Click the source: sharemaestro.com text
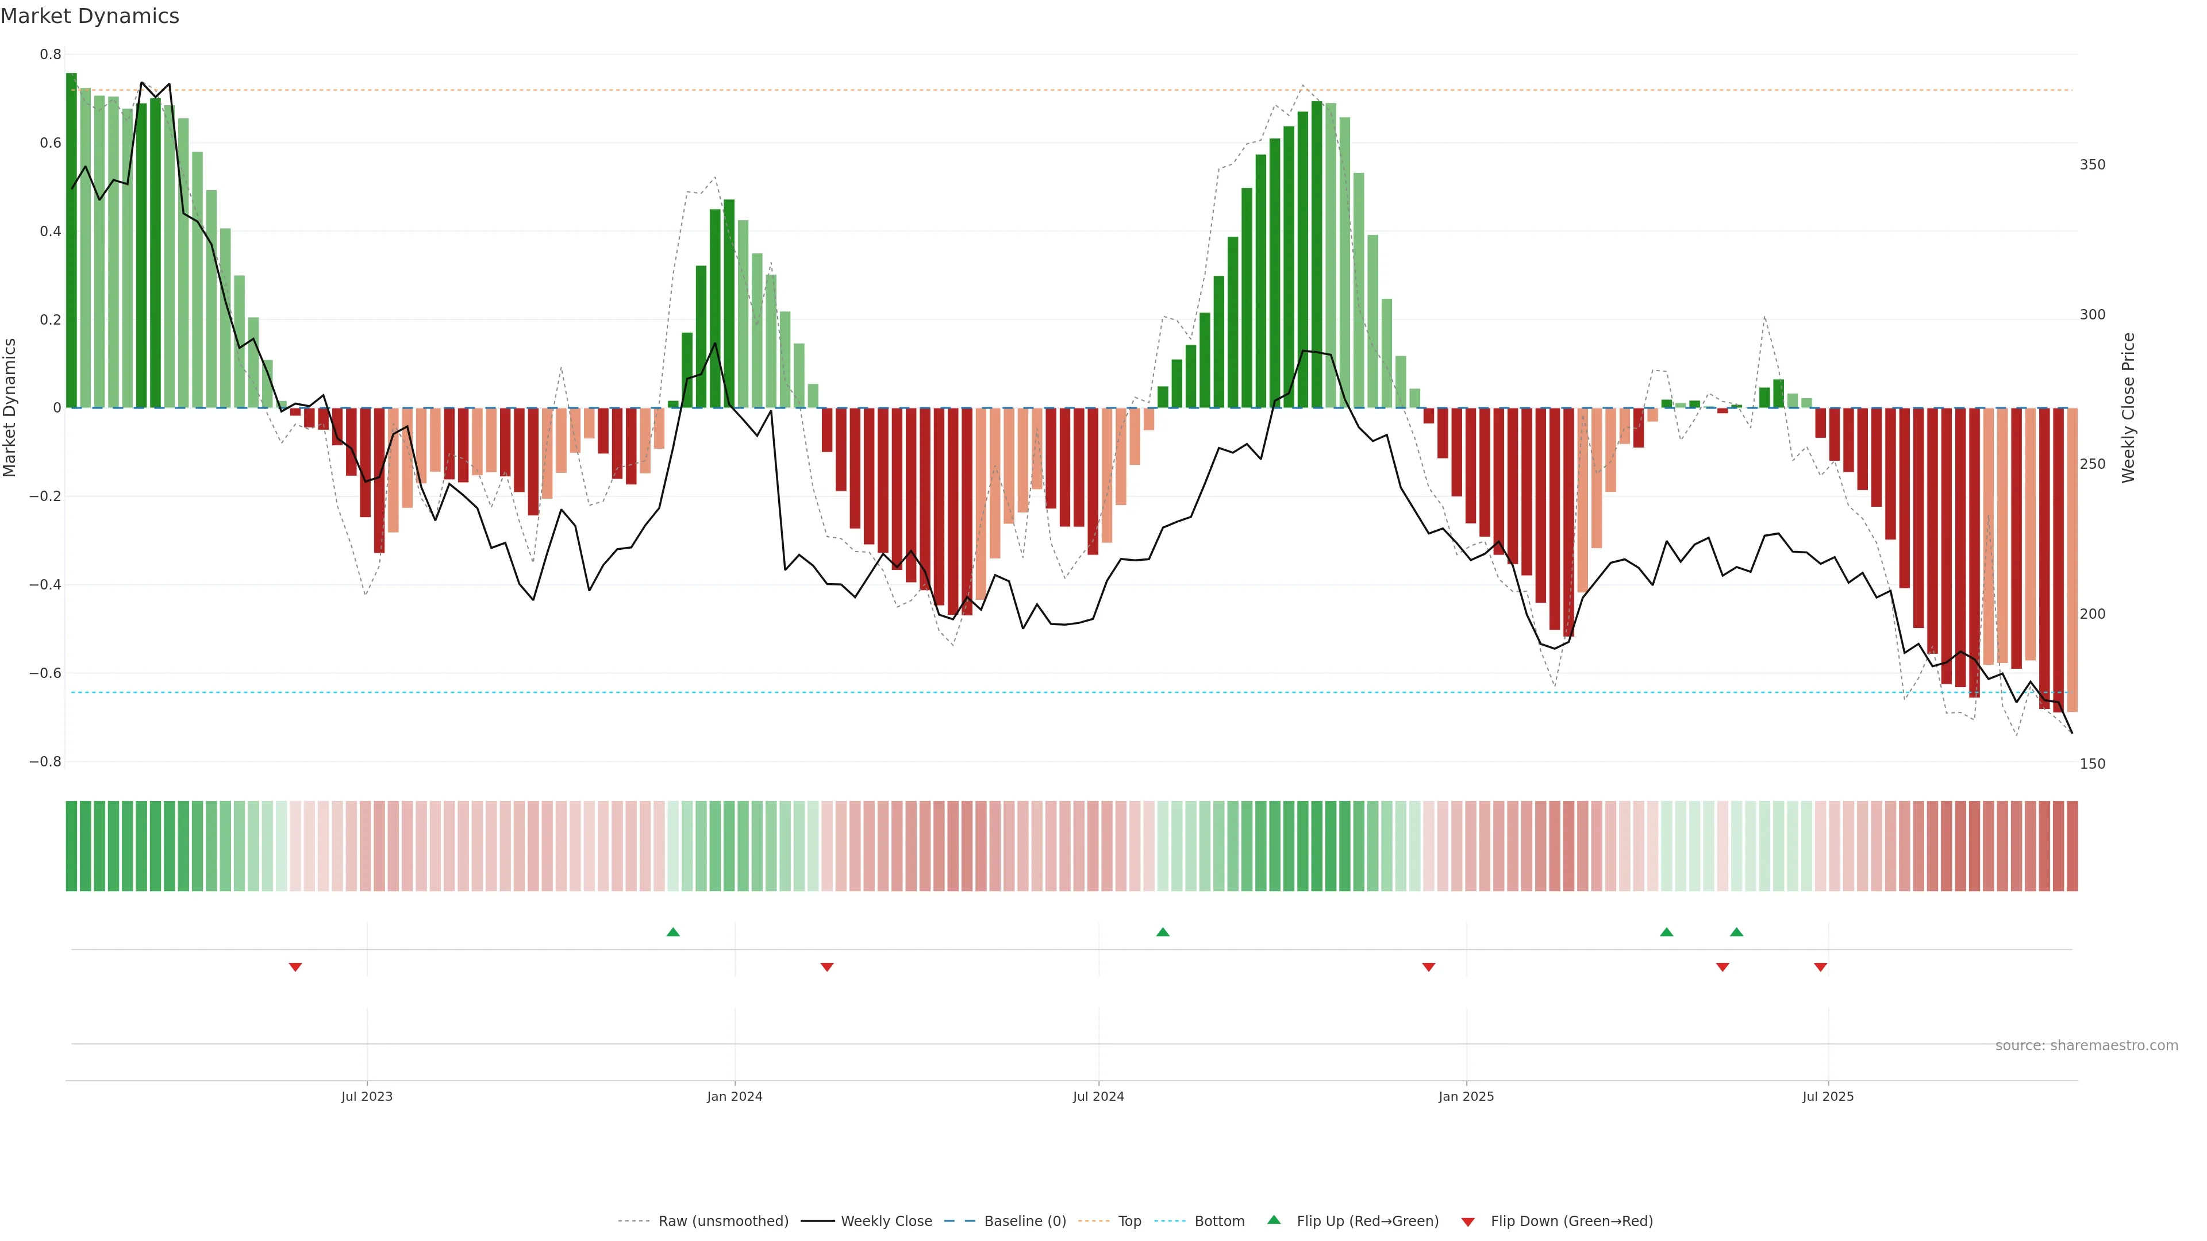Screen dimensions: 2207x1241 click(2086, 1046)
